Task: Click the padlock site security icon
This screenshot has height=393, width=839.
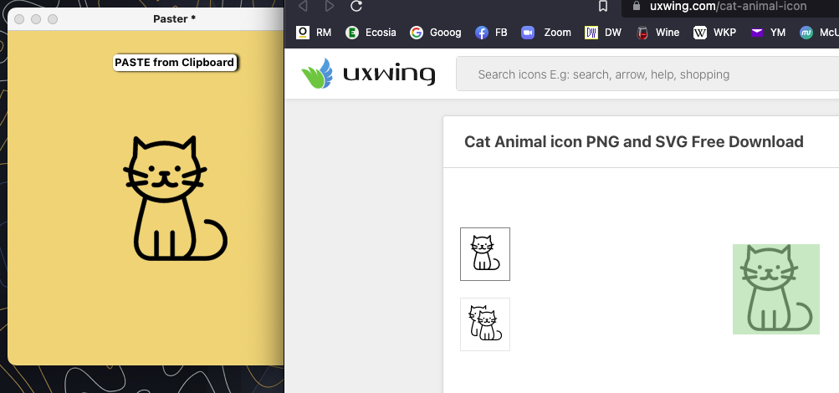Action: (637, 6)
